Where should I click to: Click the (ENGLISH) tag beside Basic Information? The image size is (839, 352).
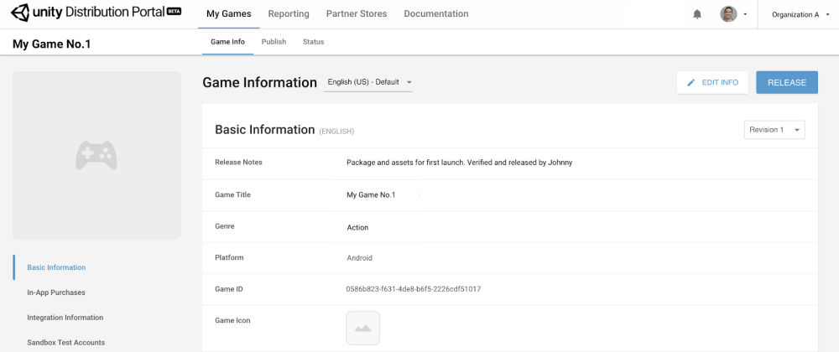click(336, 132)
